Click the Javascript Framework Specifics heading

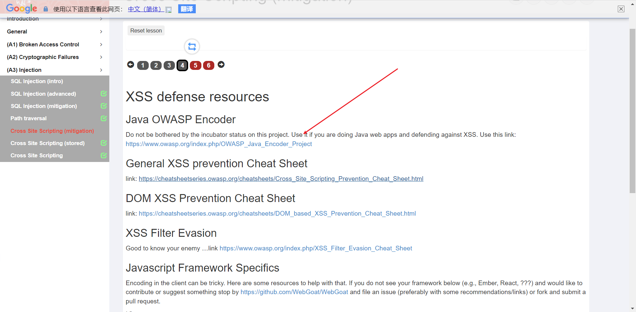point(202,268)
